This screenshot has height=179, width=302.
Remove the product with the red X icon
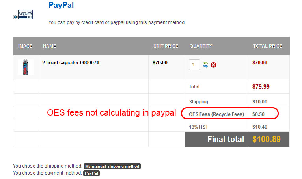tap(213, 65)
